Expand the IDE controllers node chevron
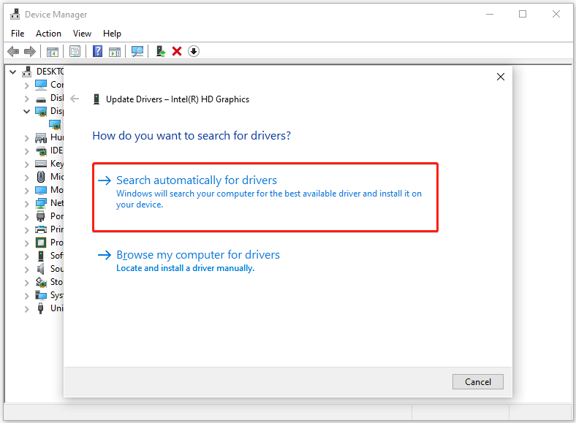This screenshot has width=576, height=423. (x=26, y=151)
